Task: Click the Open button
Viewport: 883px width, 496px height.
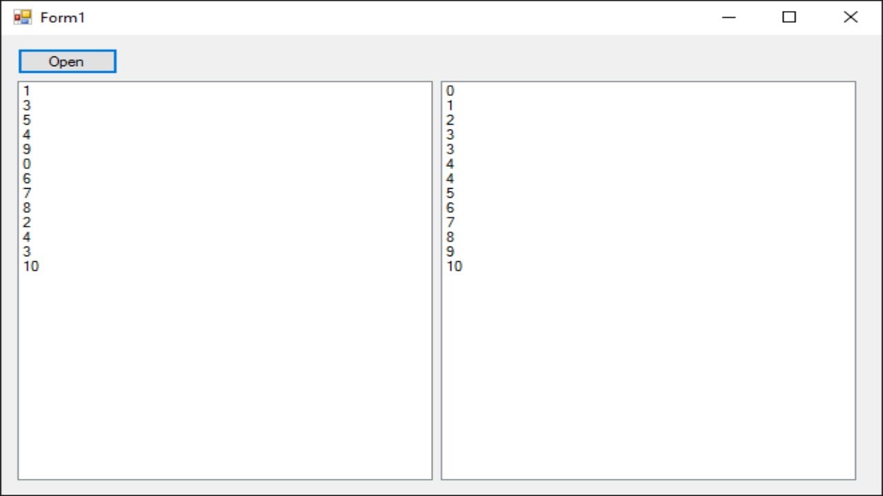Action: [67, 61]
